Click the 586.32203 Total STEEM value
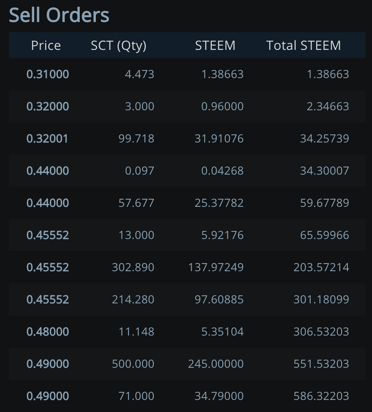372x412 pixels. [x=321, y=396]
